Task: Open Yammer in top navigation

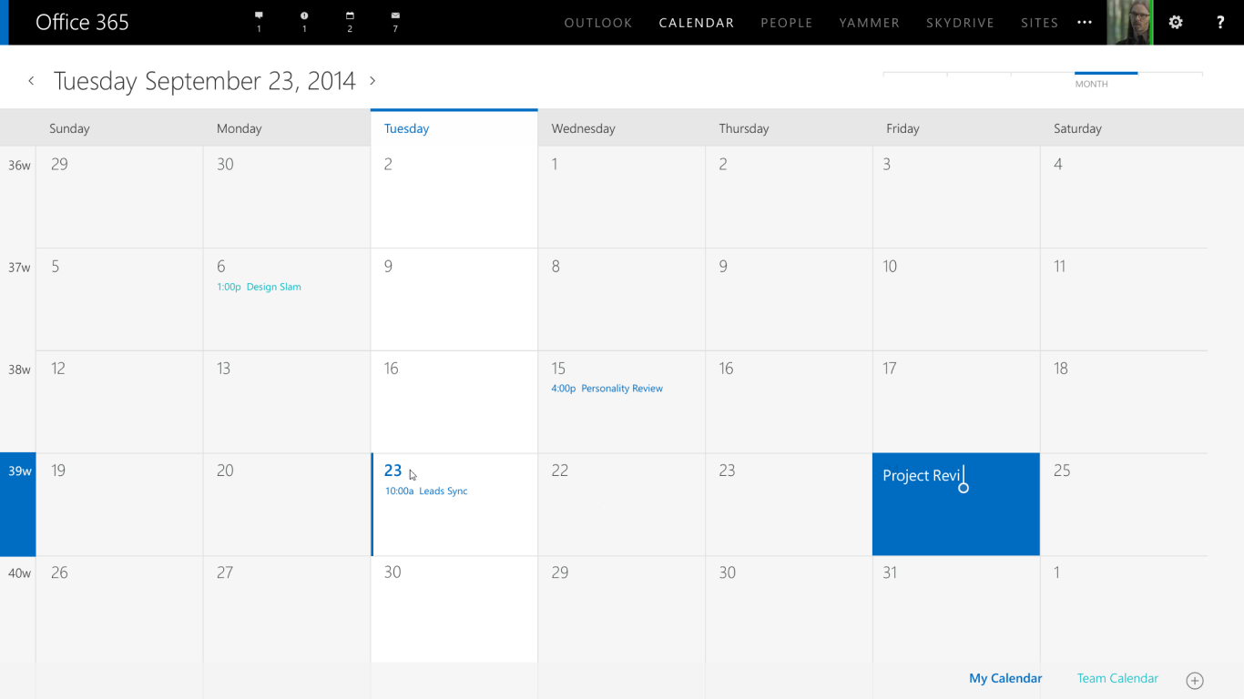Action: [x=870, y=23]
